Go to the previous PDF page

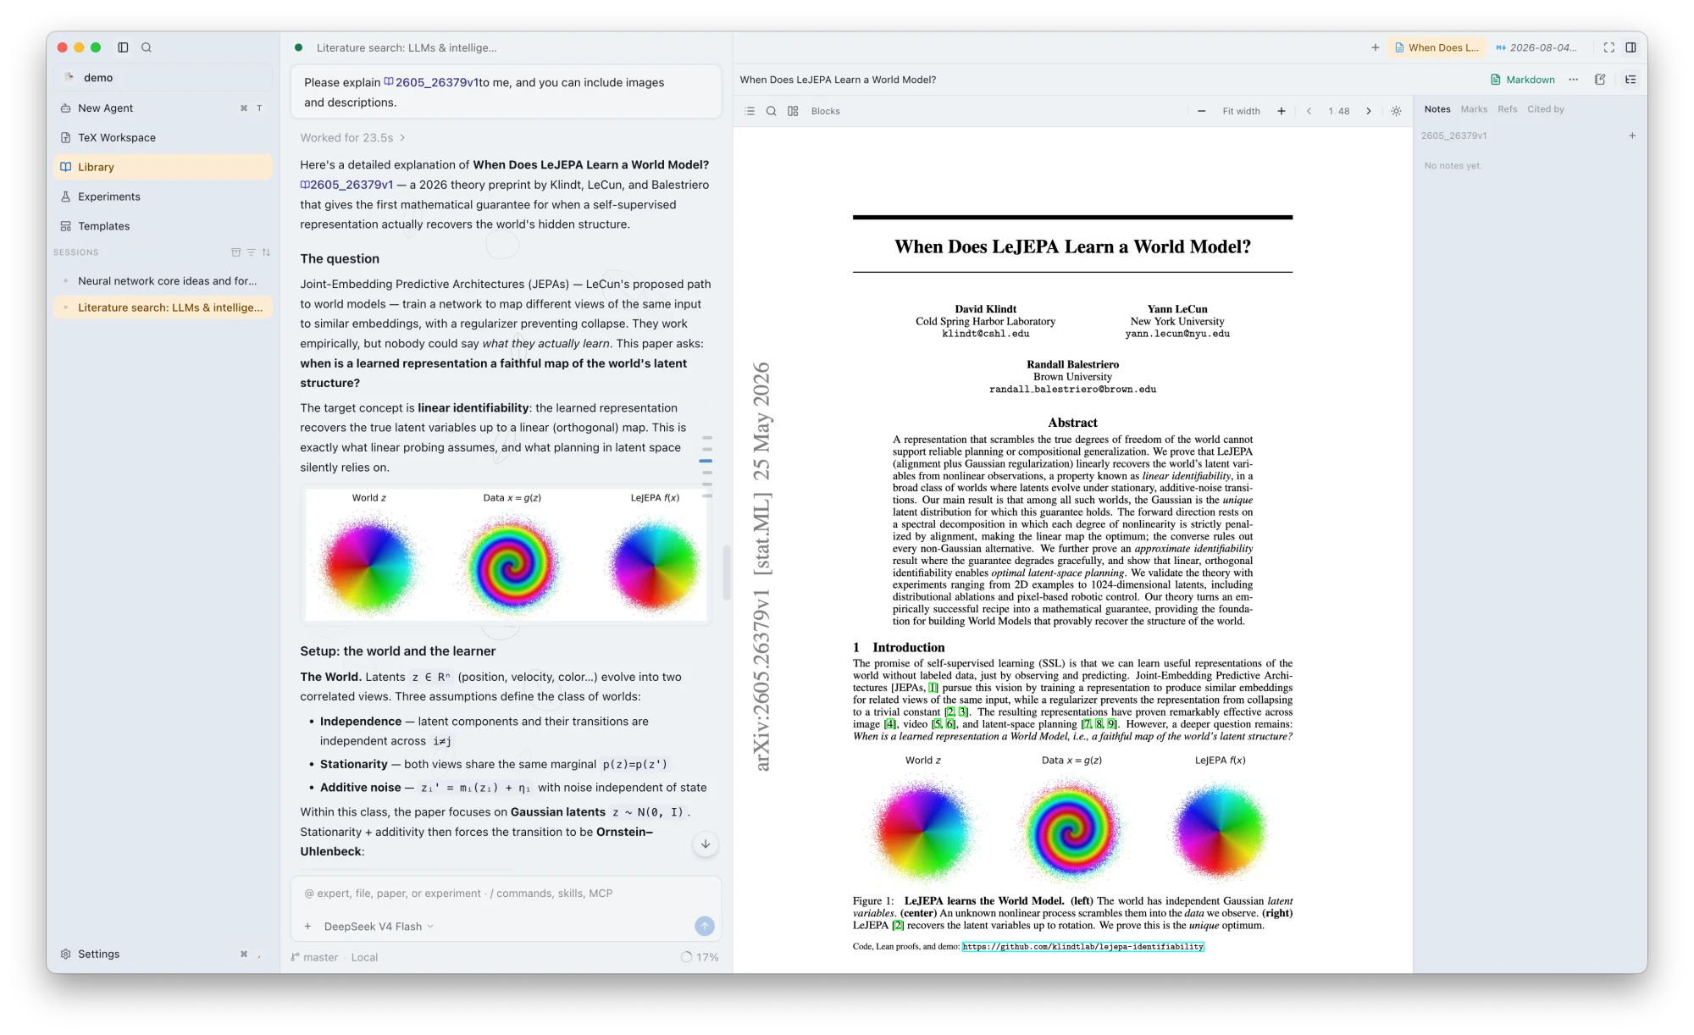[x=1309, y=111]
